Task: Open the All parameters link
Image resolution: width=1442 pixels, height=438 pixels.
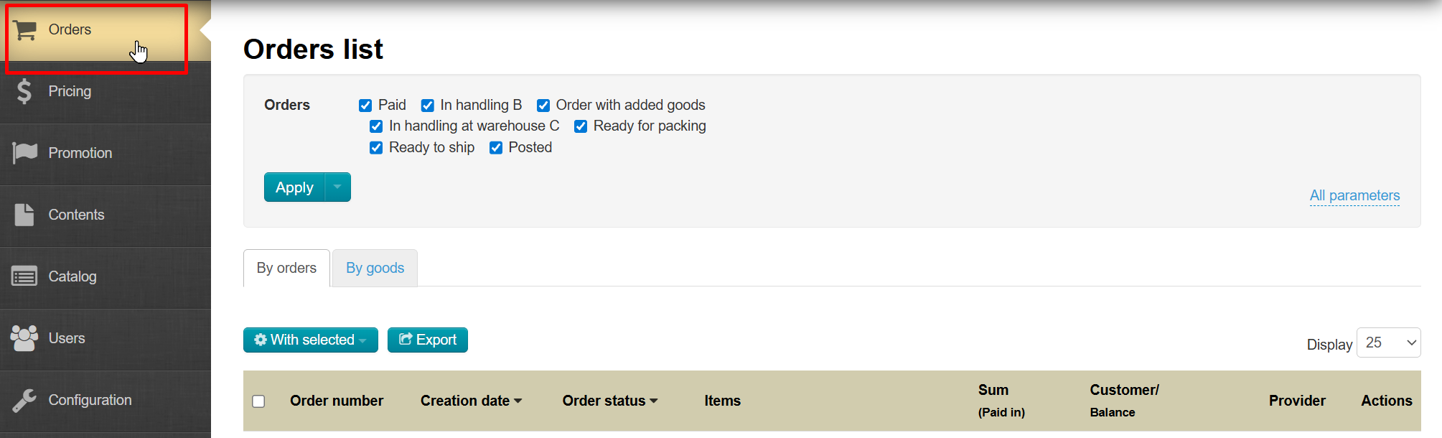Action: tap(1354, 195)
